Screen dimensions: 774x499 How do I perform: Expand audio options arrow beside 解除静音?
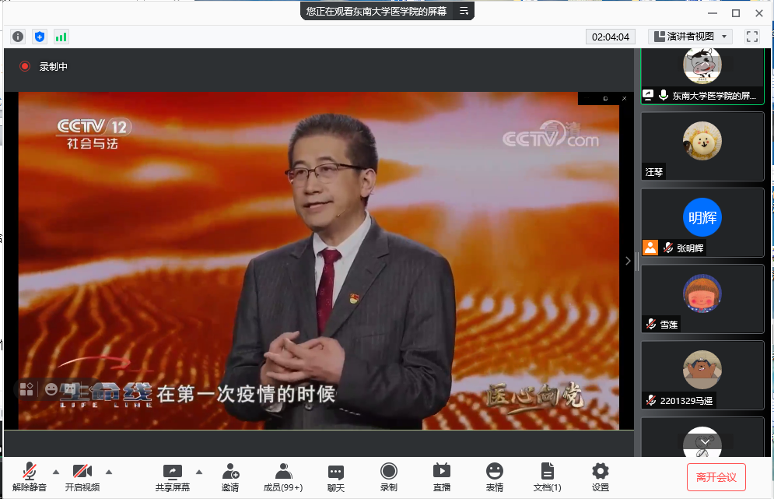pyautogui.click(x=55, y=471)
